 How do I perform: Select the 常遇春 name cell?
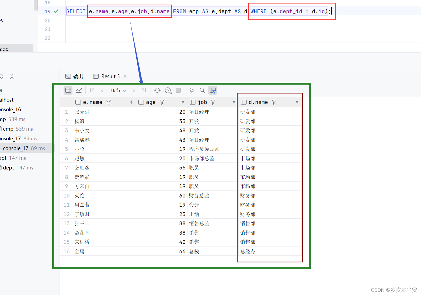(105, 140)
